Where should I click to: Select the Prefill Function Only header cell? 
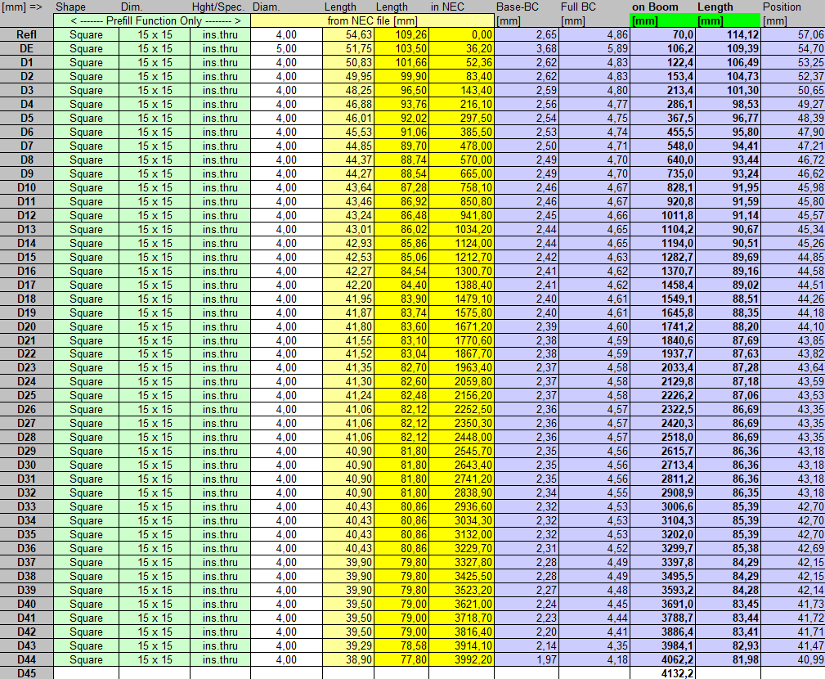(x=152, y=21)
